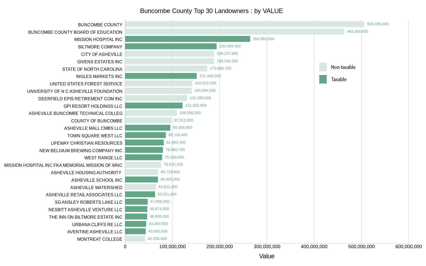The height and width of the screenshot is (266, 426).
Task: Click the Non-taxable legend color swatch
Action: coord(323,67)
